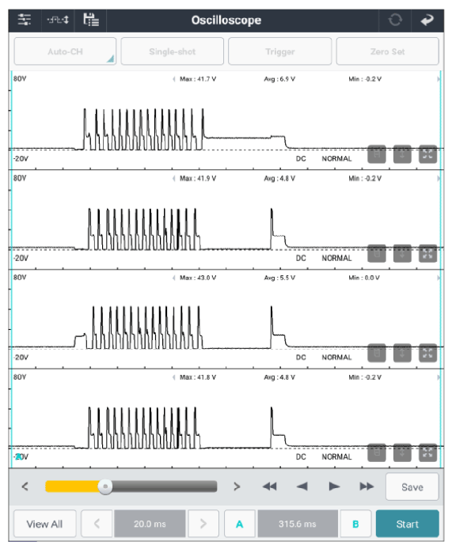Click the refresh icon in header

click(395, 20)
